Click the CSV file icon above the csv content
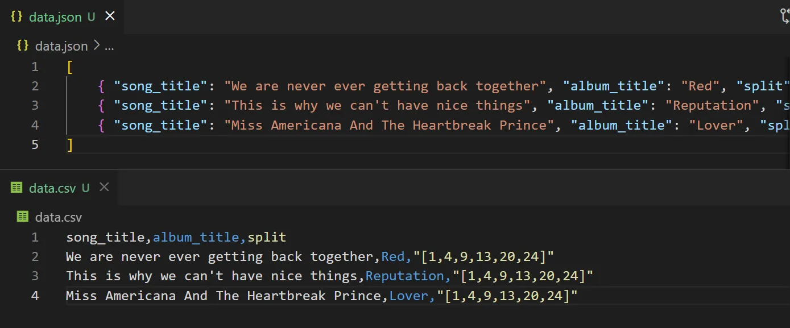 pyautogui.click(x=22, y=217)
